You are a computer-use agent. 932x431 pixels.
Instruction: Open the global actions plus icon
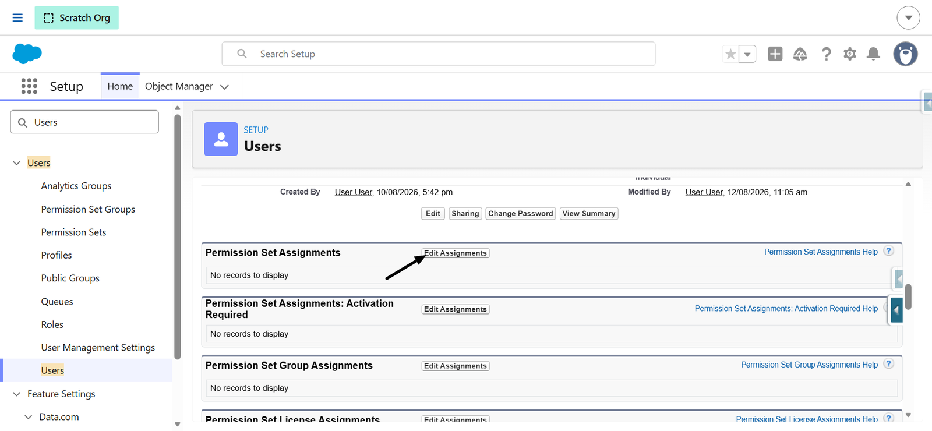[x=775, y=54]
